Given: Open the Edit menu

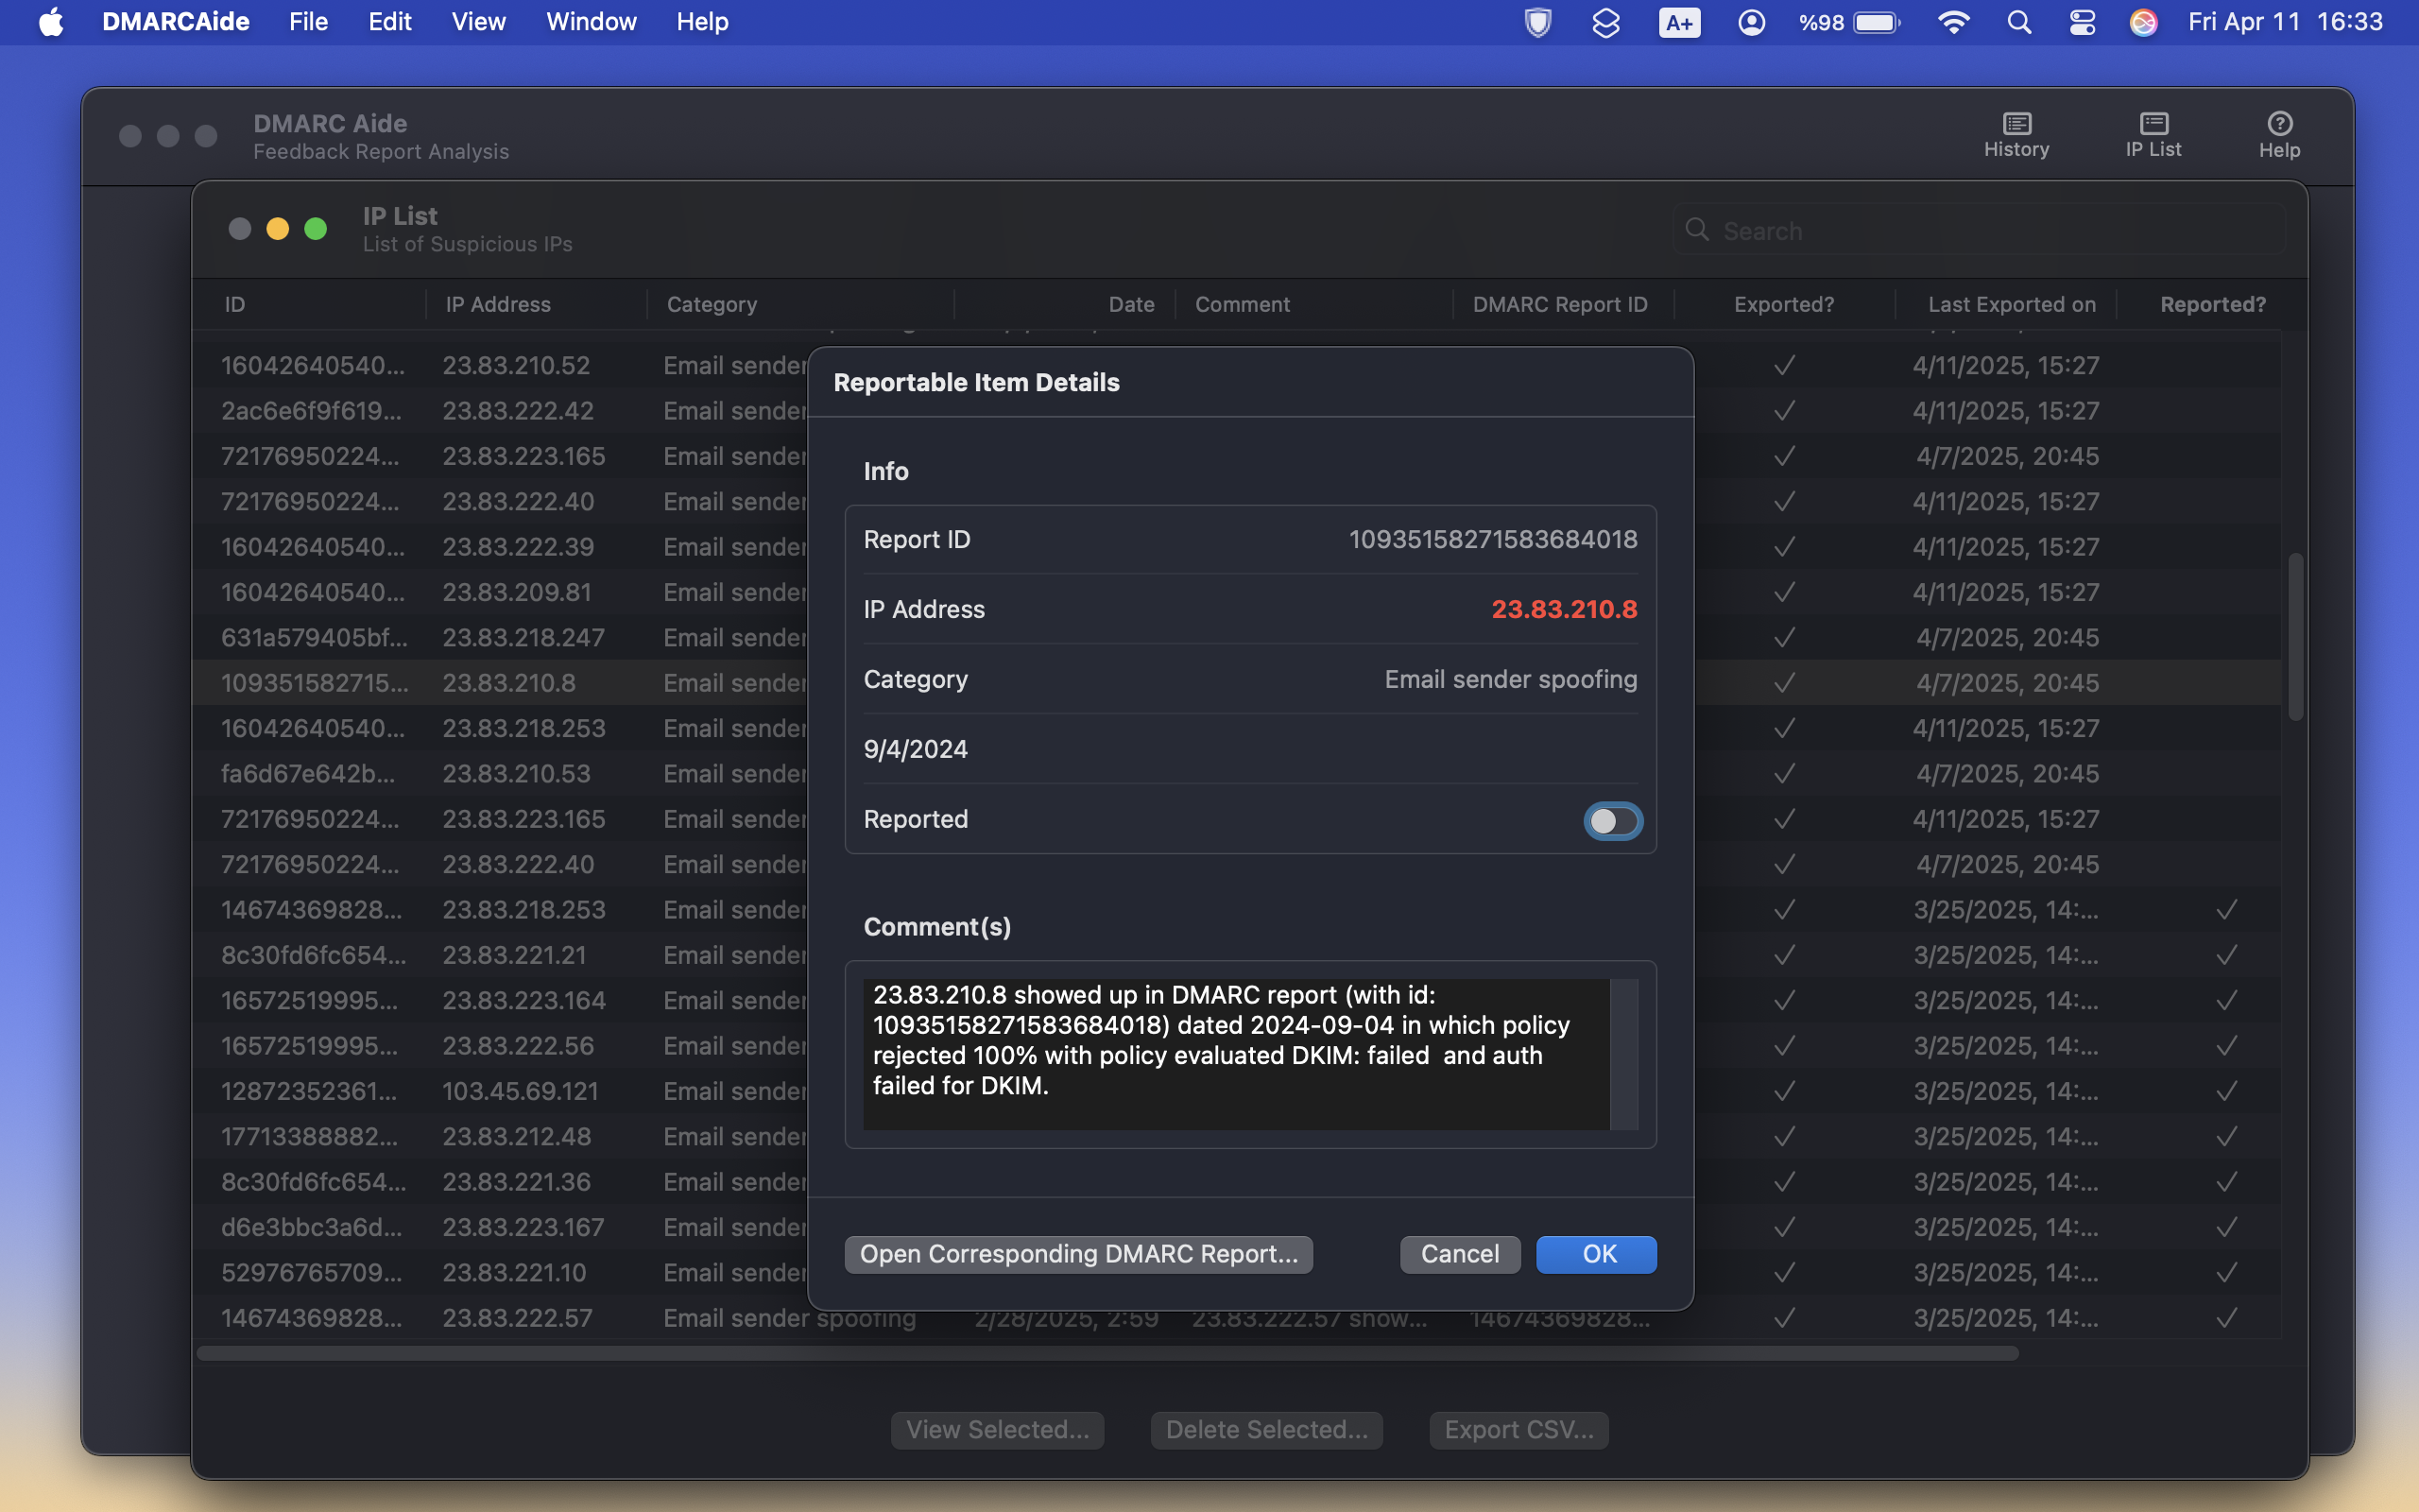Looking at the screenshot, I should (x=390, y=22).
